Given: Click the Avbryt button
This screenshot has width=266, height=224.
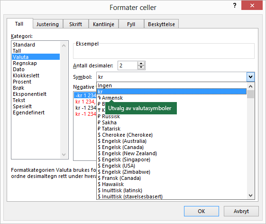Looking at the screenshot, I should tap(241, 211).
